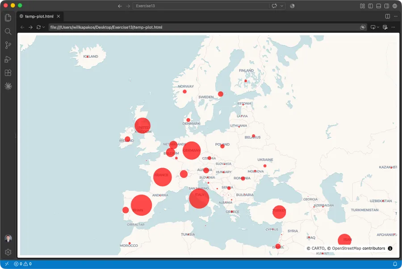This screenshot has width=402, height=269.
Task: Open the Extensions view
Action: click(x=8, y=73)
